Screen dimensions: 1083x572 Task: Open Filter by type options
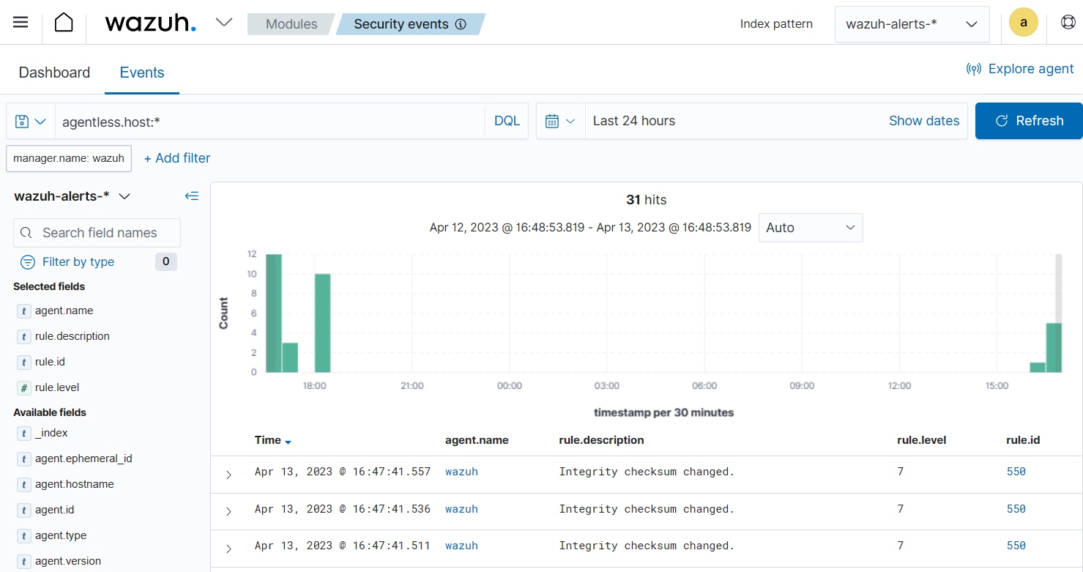point(67,261)
